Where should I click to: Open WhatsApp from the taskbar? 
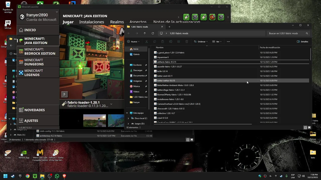pyautogui.click(x=57, y=176)
